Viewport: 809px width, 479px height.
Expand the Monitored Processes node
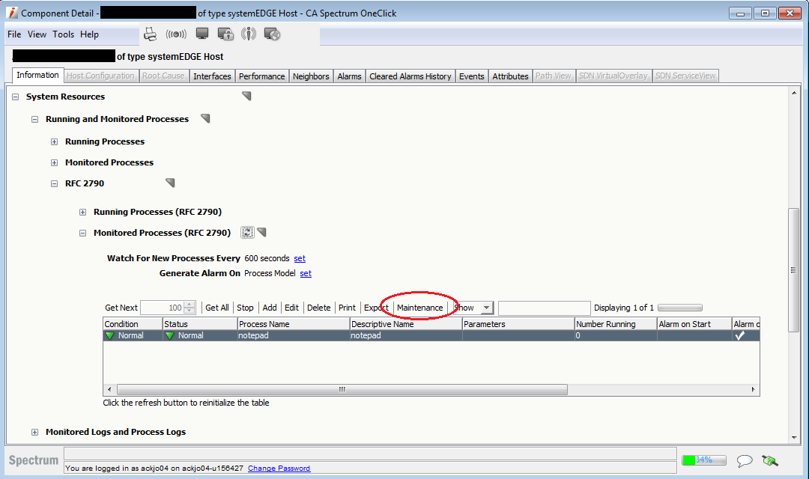[x=54, y=163]
